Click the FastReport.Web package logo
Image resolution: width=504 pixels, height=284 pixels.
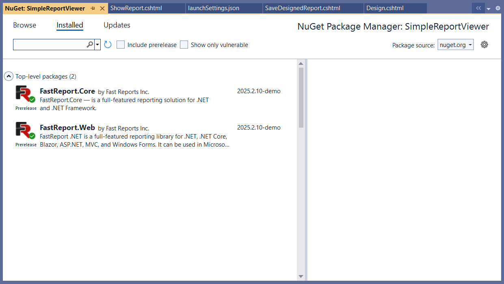[25, 130]
